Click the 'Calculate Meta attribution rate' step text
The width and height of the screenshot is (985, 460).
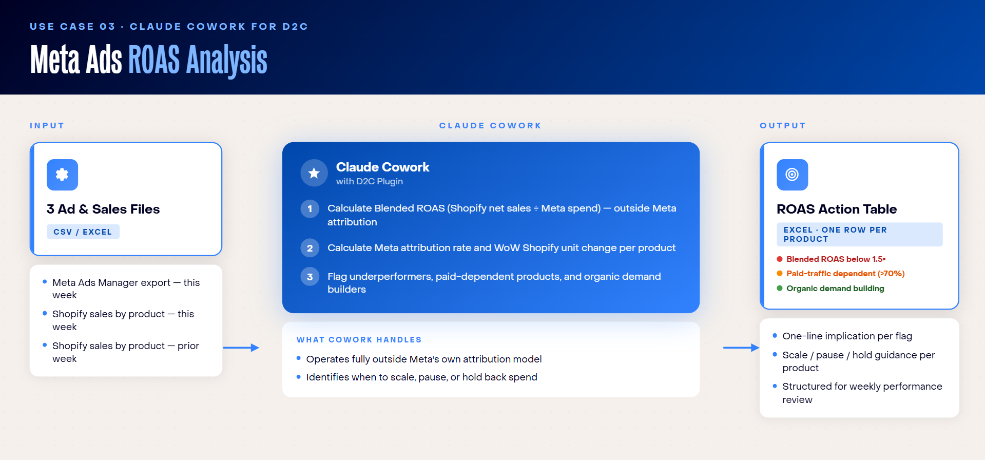501,248
